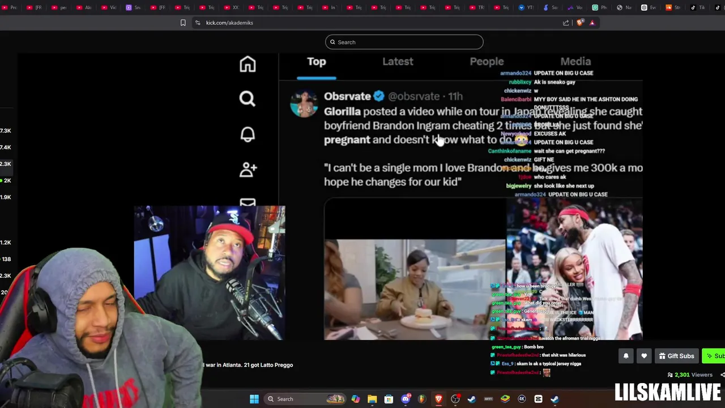Open CapCut from the taskbar
This screenshot has height=408, width=725.
(x=538, y=399)
